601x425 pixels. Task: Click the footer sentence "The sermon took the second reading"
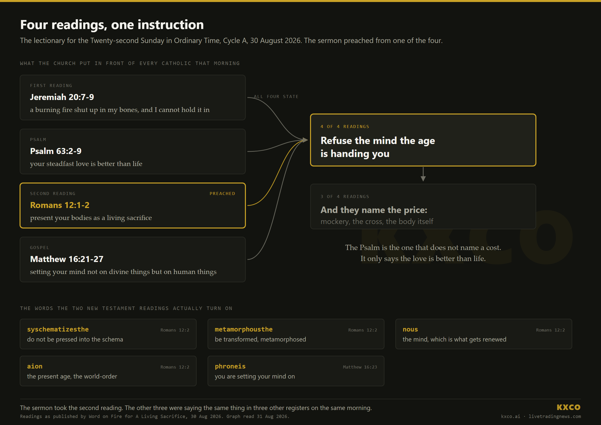point(196,408)
